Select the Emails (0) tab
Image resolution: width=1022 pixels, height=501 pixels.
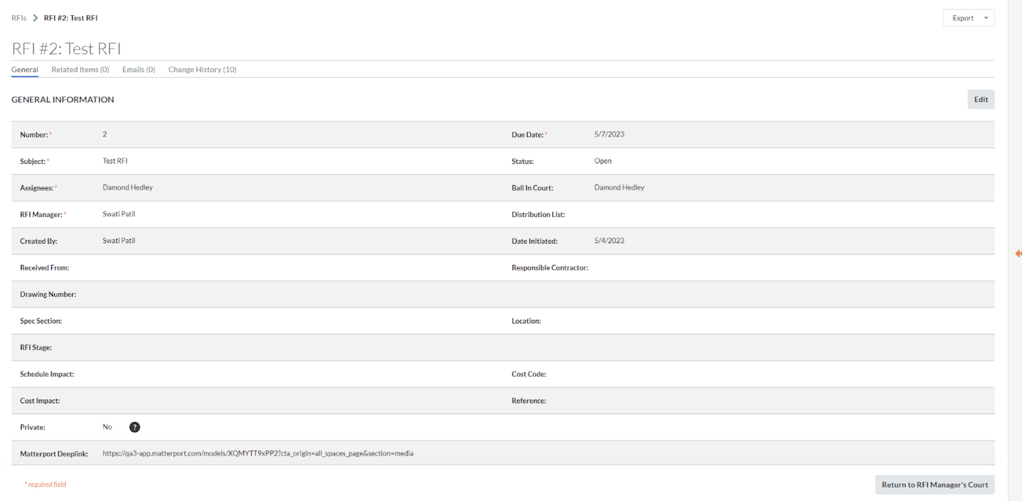point(138,69)
